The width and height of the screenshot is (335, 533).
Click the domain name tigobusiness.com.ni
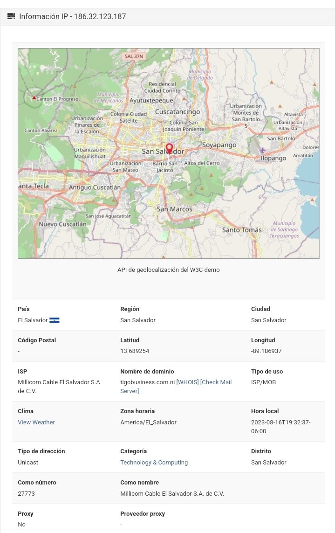[x=147, y=382]
